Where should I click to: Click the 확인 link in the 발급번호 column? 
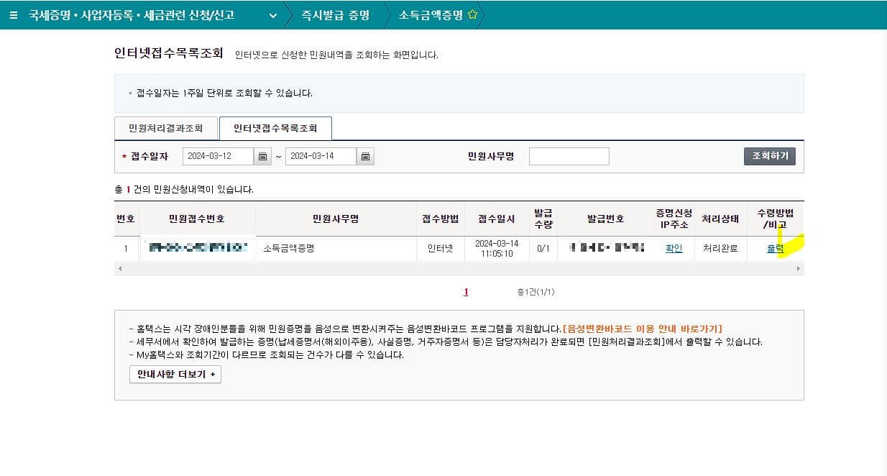[674, 248]
